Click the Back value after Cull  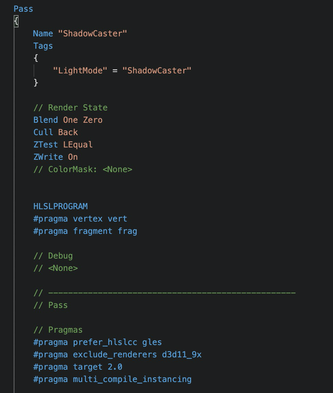(68, 132)
